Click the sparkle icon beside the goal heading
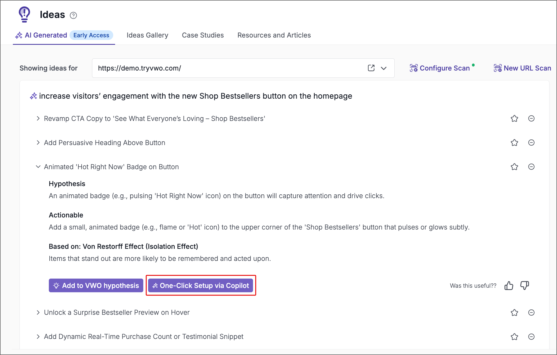Viewport: 557px width, 355px height. 33,96
